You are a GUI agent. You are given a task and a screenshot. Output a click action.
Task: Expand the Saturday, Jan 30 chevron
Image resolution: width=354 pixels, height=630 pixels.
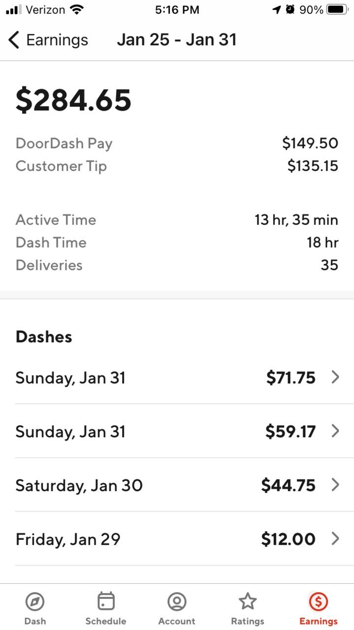335,485
